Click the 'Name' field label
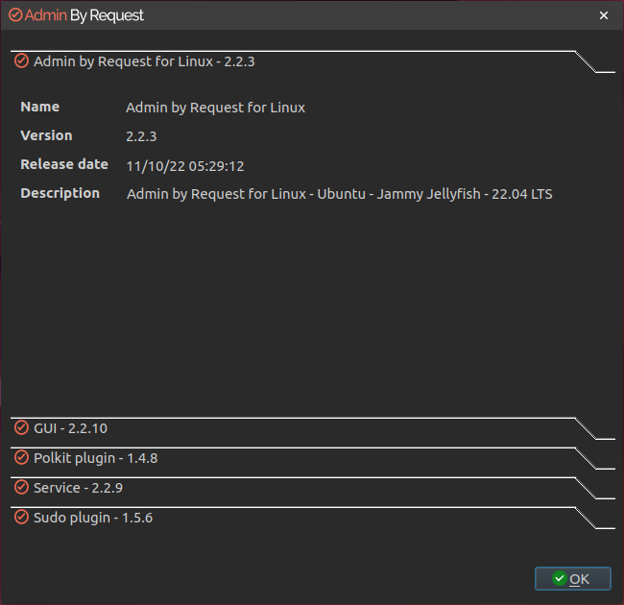 pyautogui.click(x=40, y=107)
